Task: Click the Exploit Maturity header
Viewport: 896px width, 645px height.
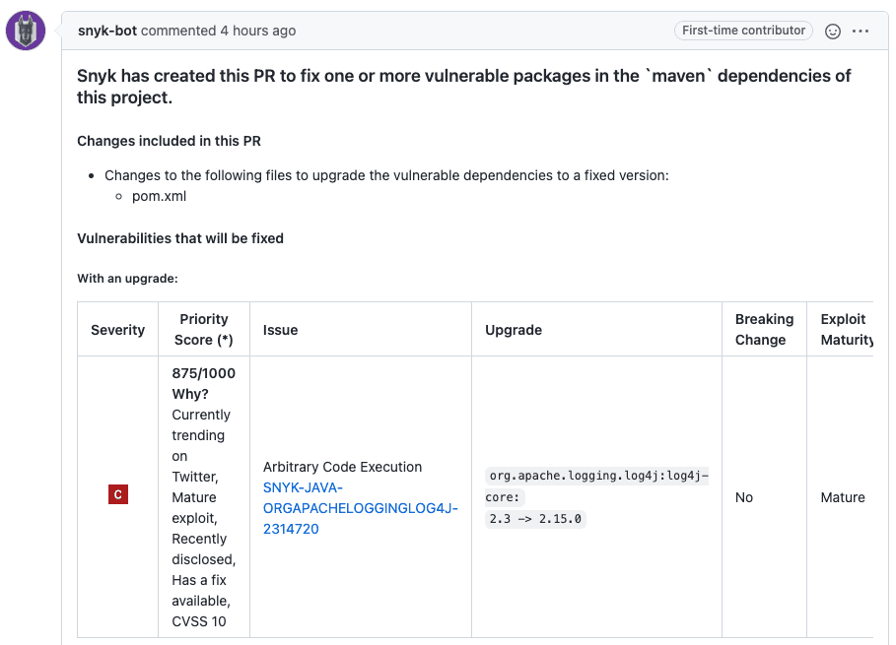Action: pos(845,330)
